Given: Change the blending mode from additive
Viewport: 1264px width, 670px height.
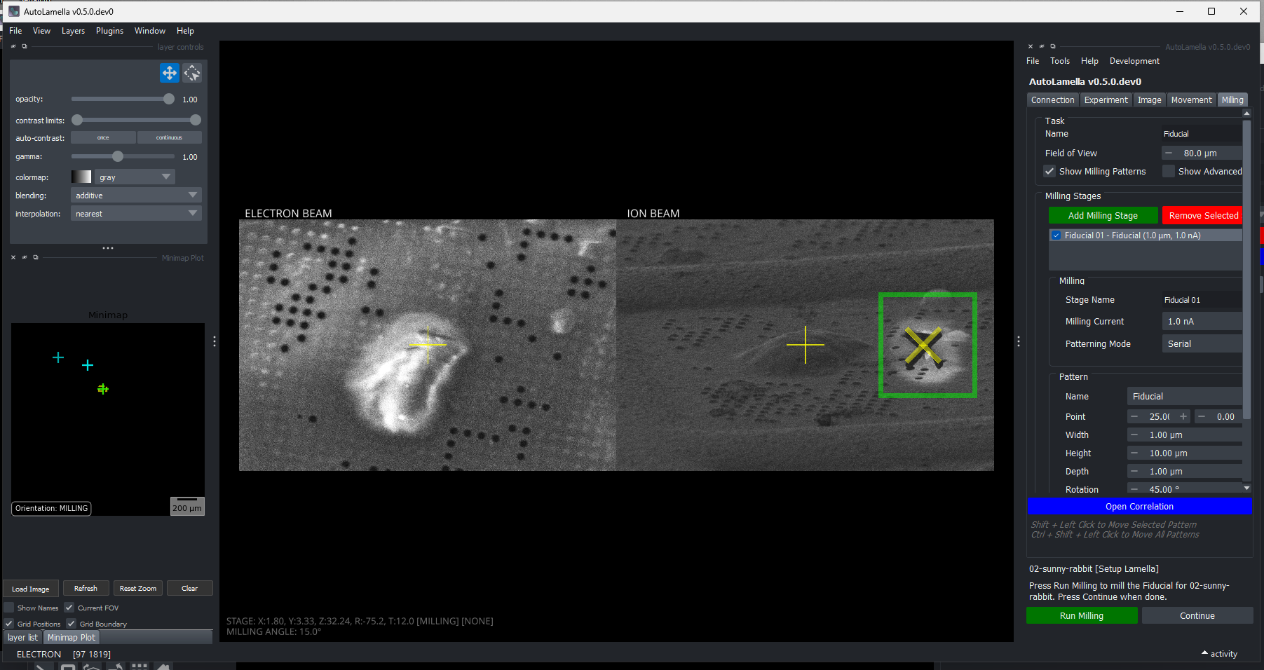Looking at the screenshot, I should coord(135,195).
